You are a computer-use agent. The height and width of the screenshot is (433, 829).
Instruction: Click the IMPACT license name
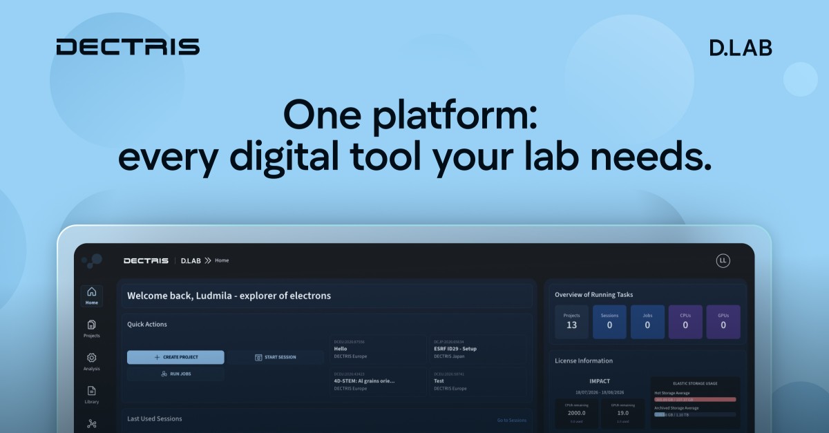click(599, 381)
